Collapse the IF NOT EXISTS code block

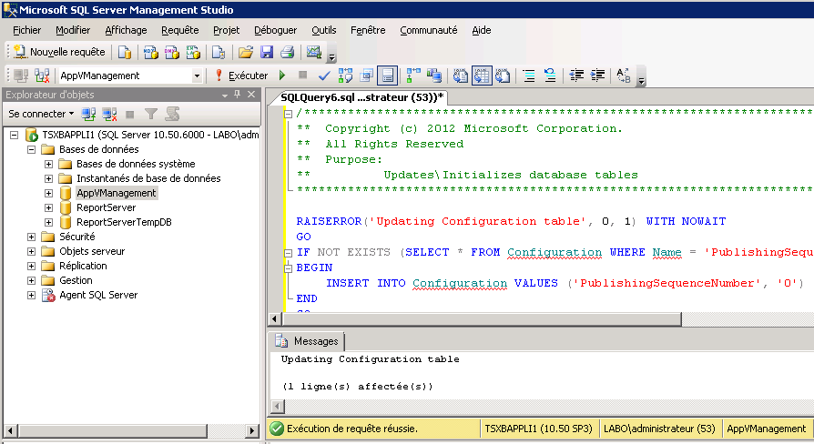tap(288, 253)
